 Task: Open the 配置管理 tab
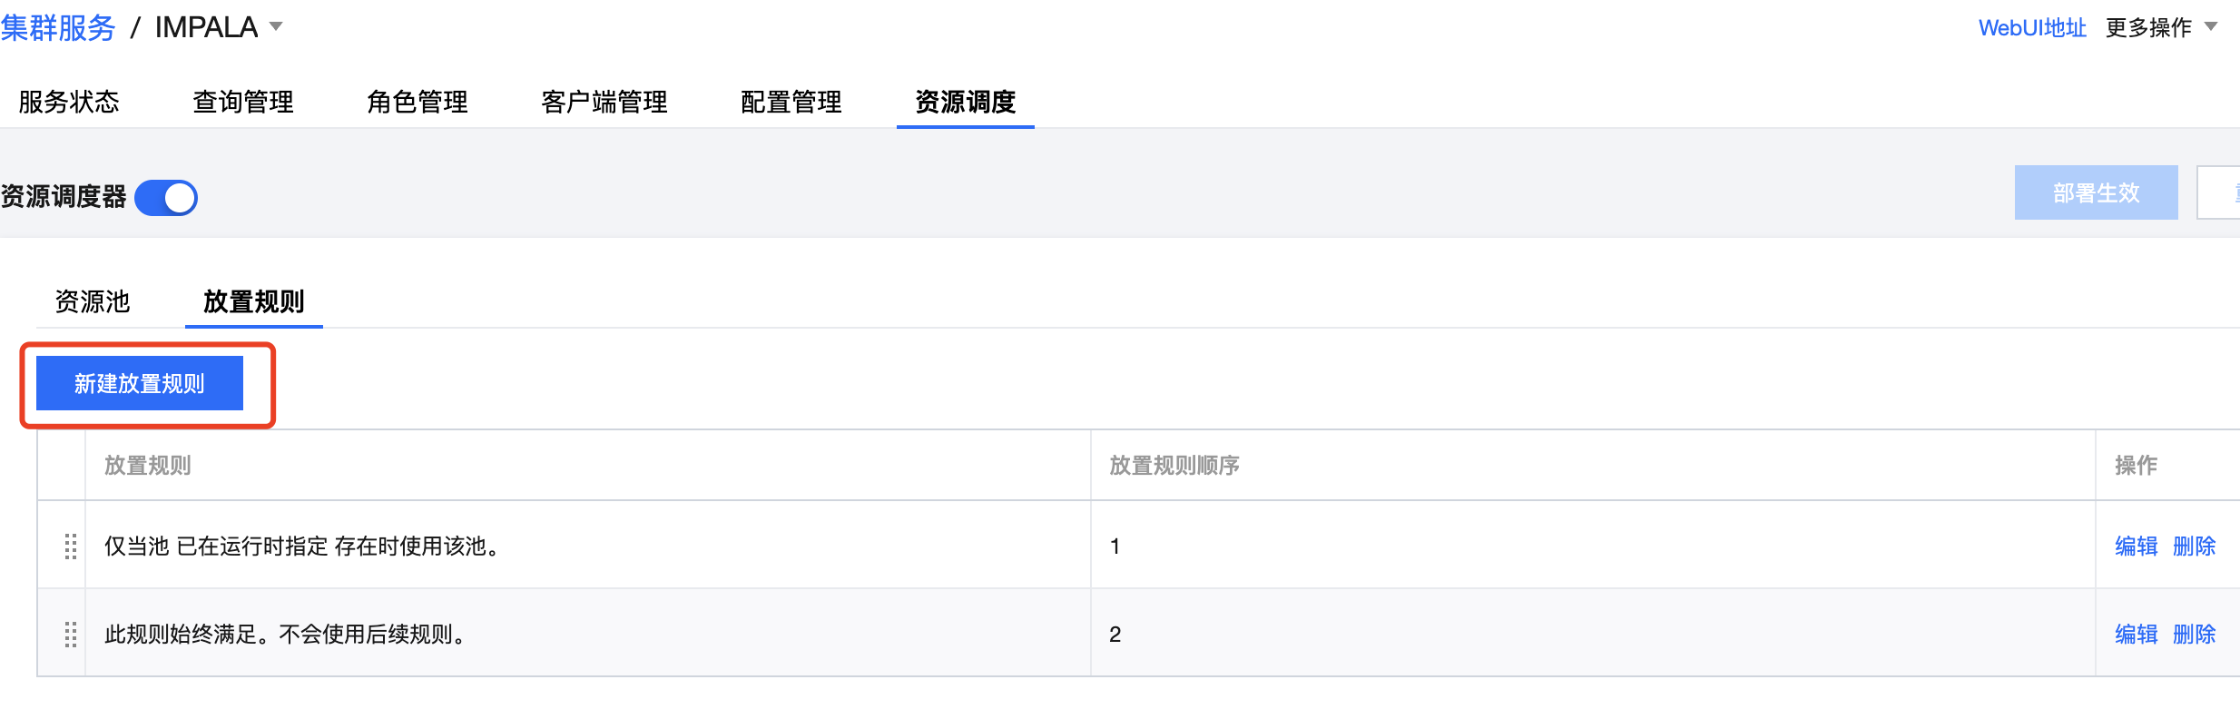tap(791, 102)
